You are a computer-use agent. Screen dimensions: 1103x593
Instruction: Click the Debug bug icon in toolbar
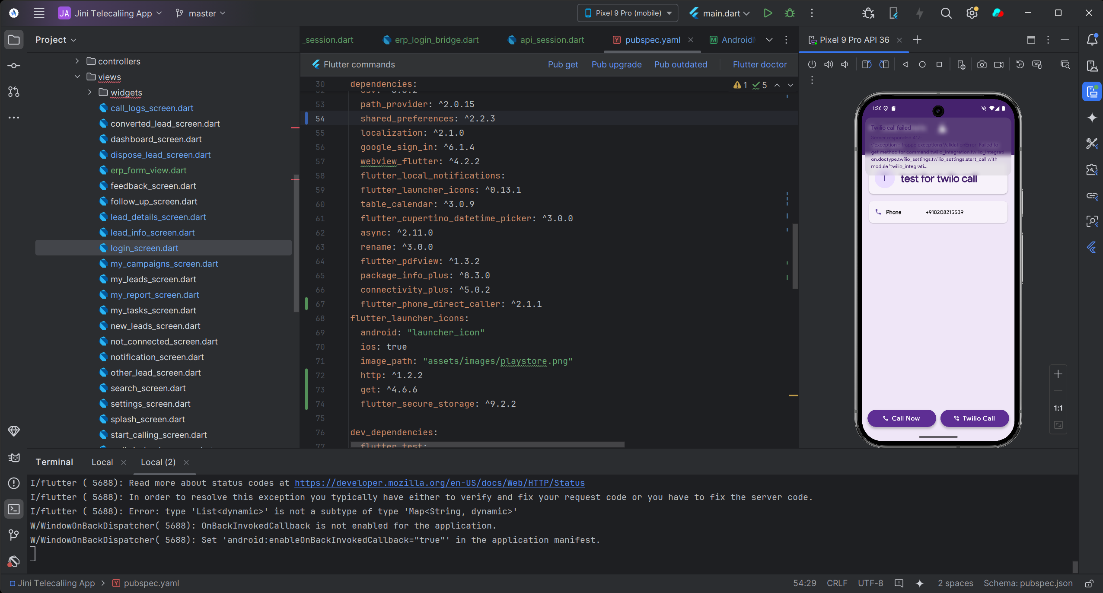[790, 13]
